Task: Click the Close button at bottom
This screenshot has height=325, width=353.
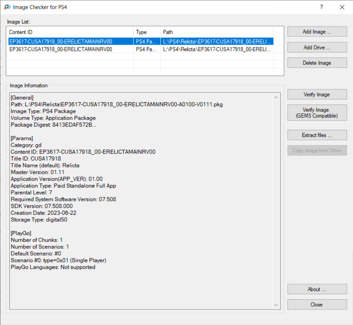Action: (317, 304)
